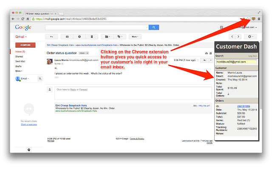Click the Manage storage link
Screen dimensions: 272x170
pos(51,141)
